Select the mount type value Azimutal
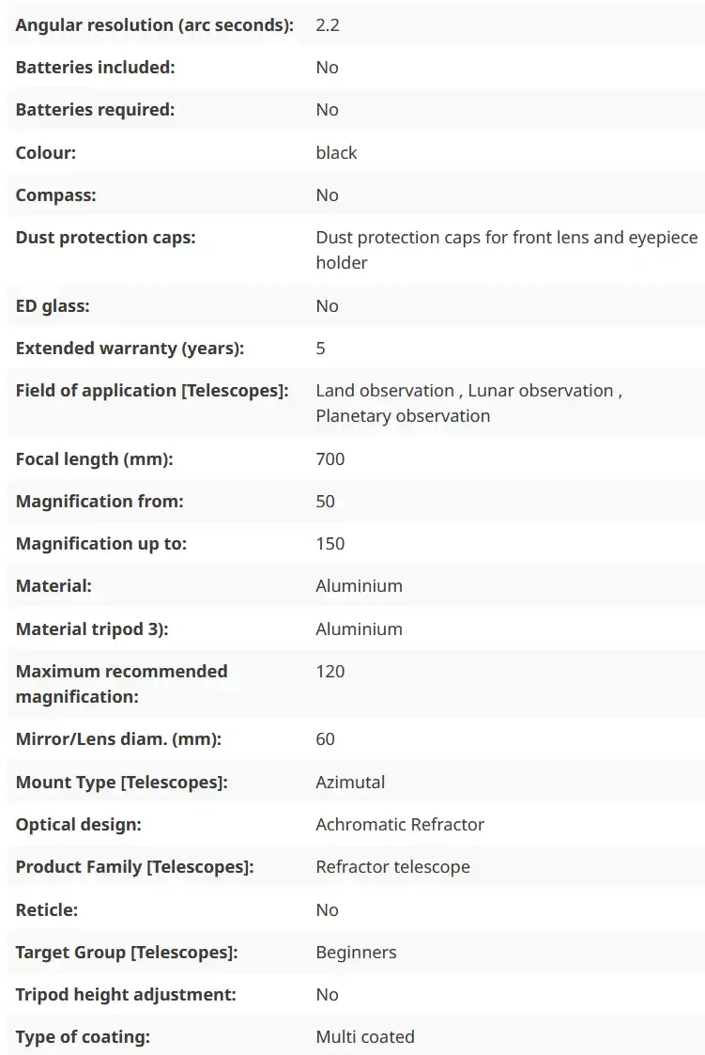This screenshot has width=705, height=1055. [x=350, y=783]
